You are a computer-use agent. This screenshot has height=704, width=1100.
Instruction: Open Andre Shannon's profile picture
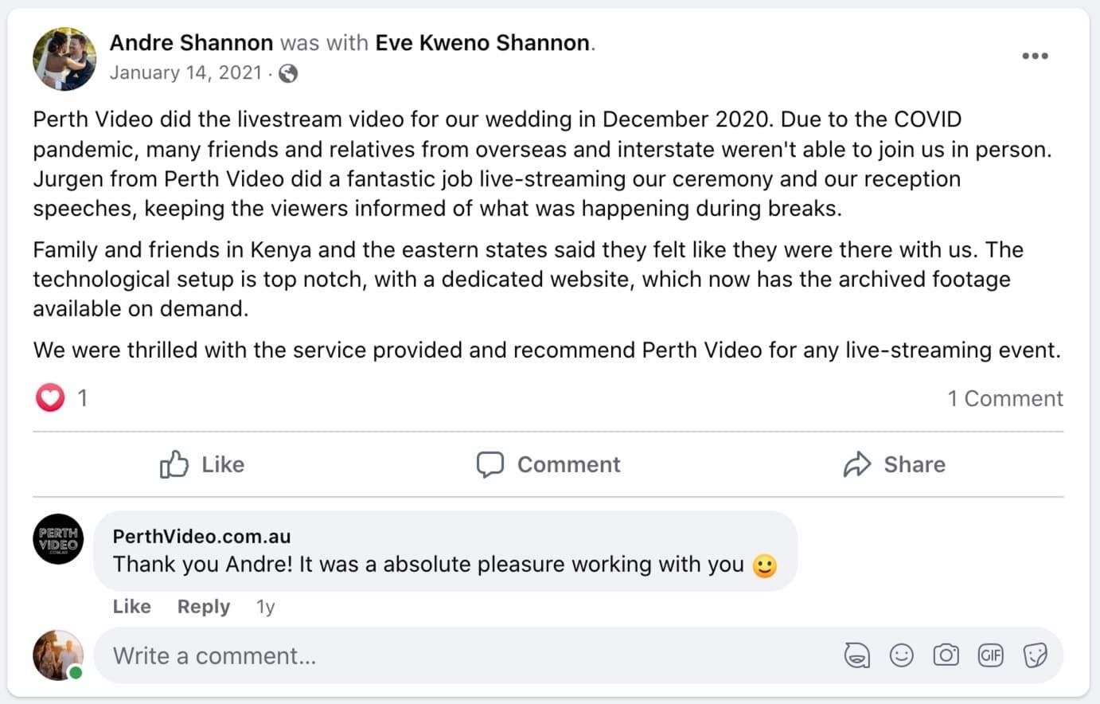point(64,59)
